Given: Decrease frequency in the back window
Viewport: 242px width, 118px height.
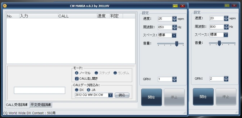Looking at the screenshot, I should click(x=226, y=28).
